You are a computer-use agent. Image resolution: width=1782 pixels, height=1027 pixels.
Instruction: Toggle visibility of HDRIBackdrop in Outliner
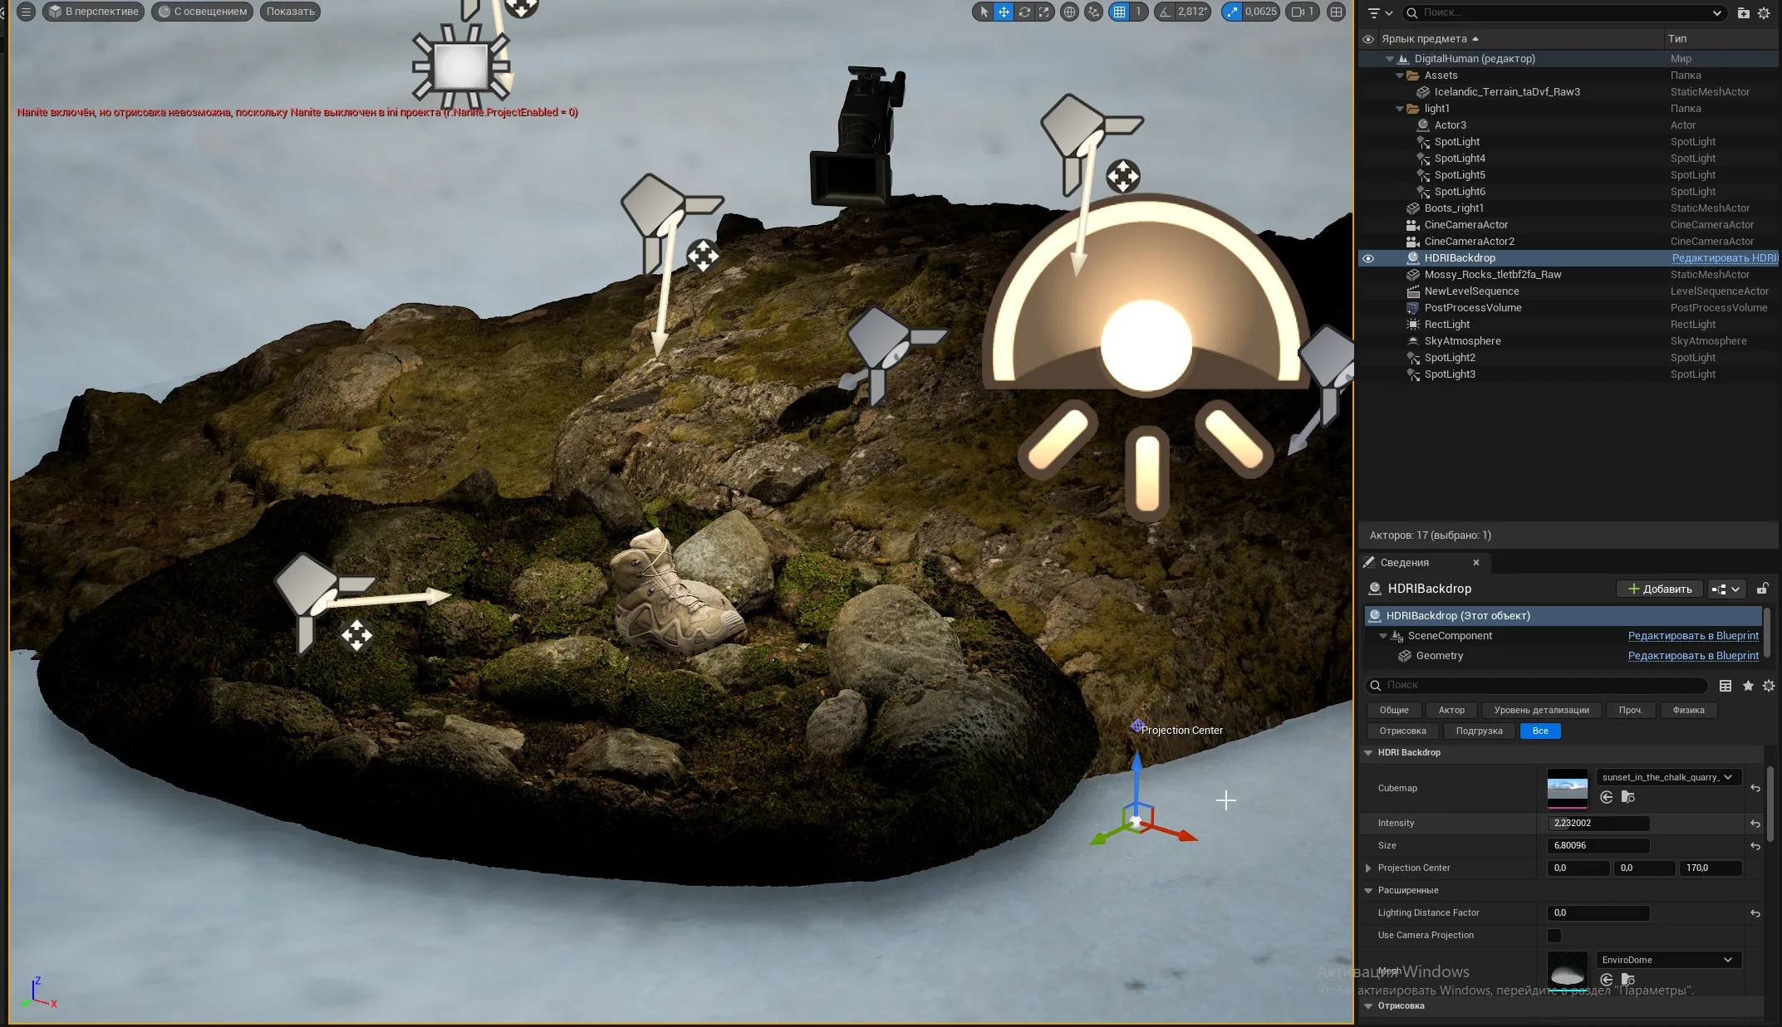(1368, 258)
